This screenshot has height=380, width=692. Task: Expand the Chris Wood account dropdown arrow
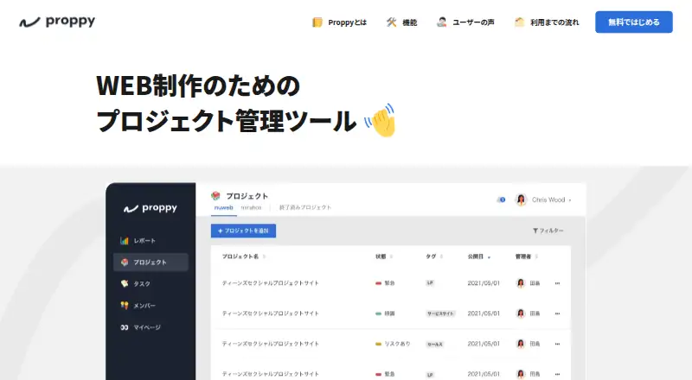(570, 200)
